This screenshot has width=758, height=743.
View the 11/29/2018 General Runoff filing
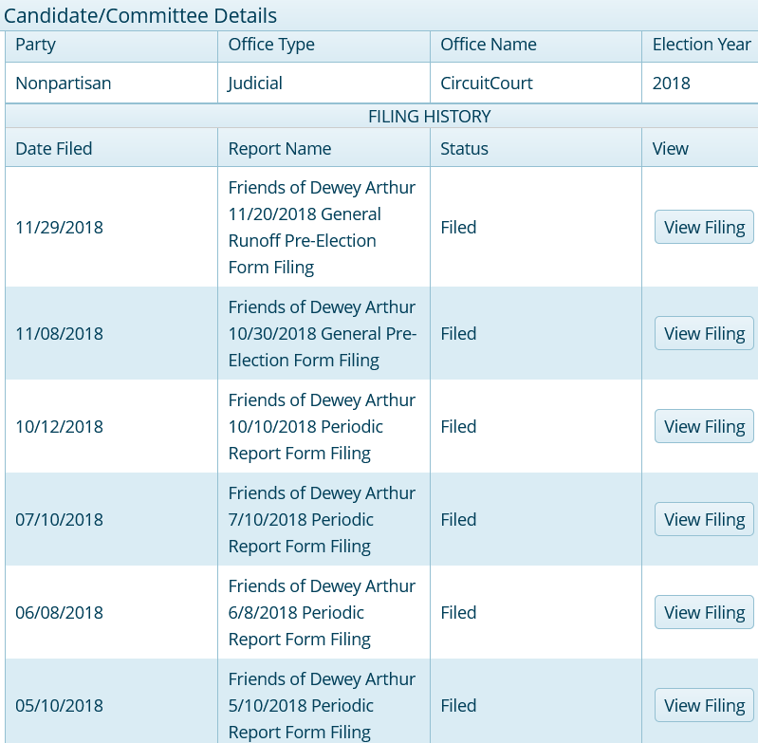point(704,228)
